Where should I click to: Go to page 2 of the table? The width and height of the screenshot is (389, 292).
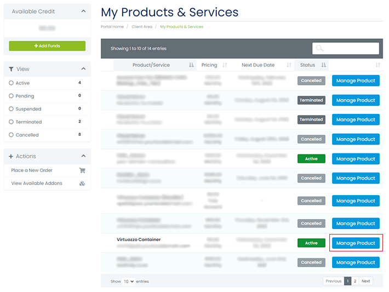point(354,281)
